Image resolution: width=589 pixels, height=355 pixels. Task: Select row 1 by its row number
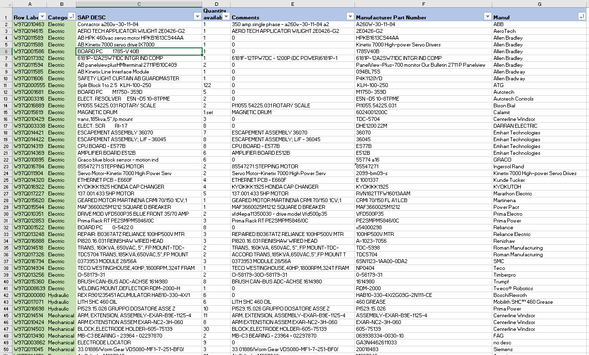click(x=6, y=15)
